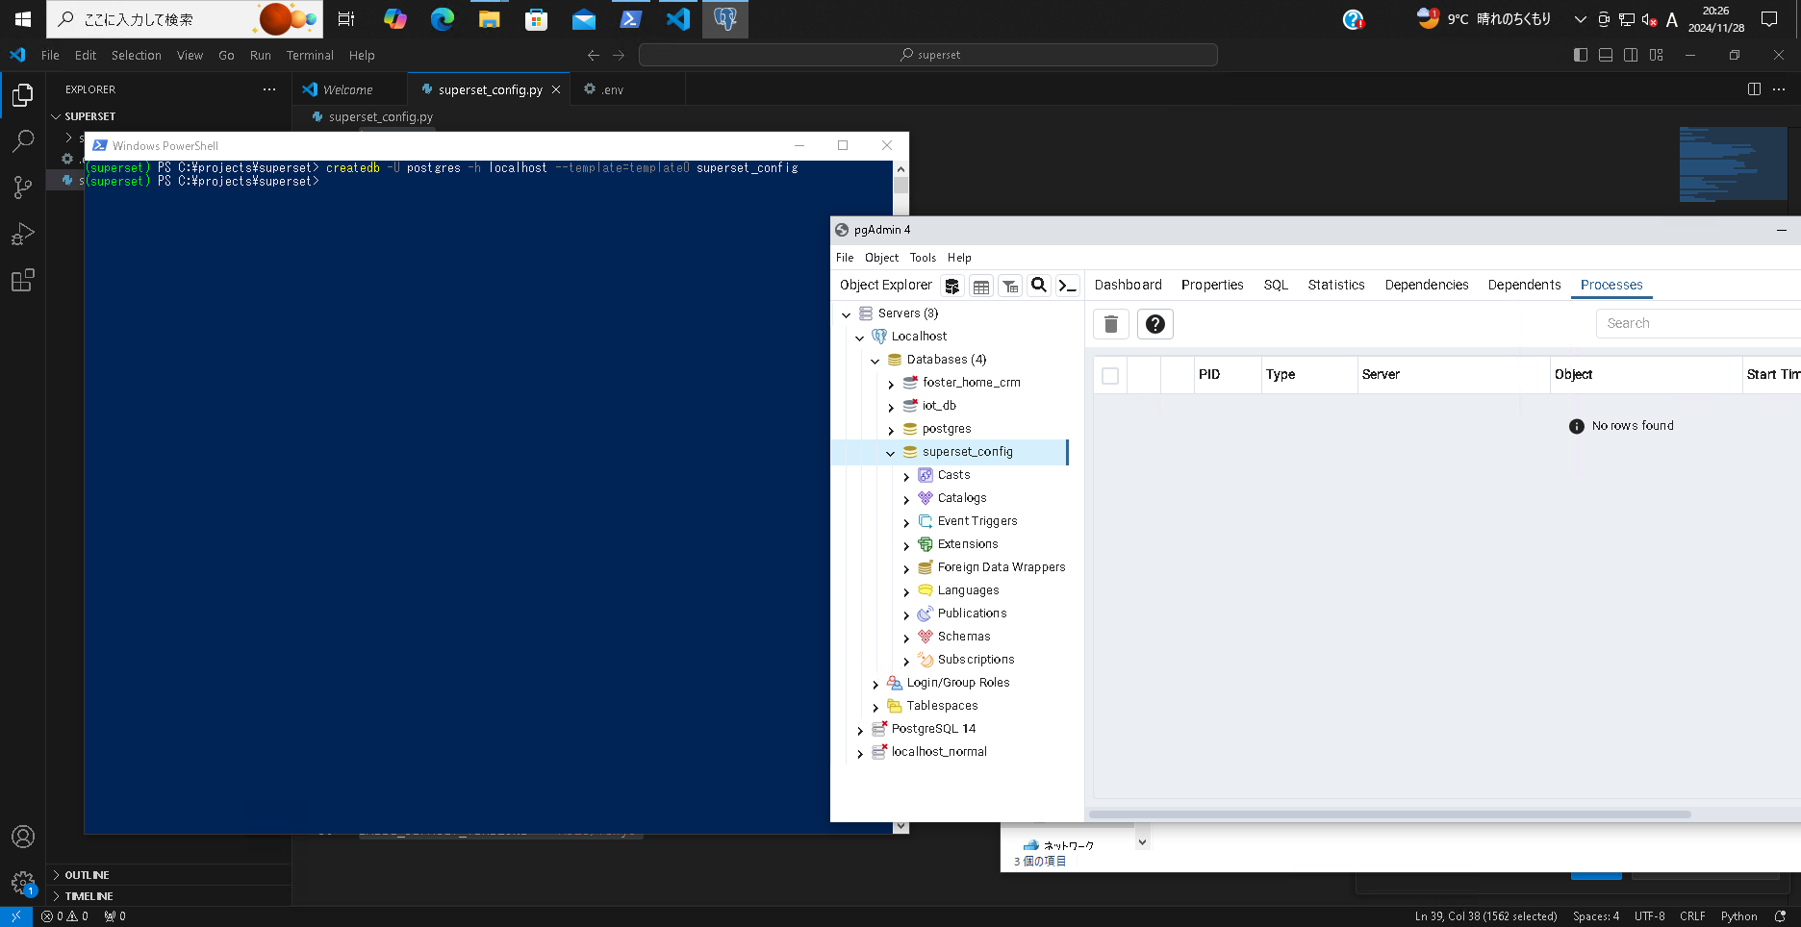Expand the Schemas tree node
The width and height of the screenshot is (1801, 927).
point(906,638)
